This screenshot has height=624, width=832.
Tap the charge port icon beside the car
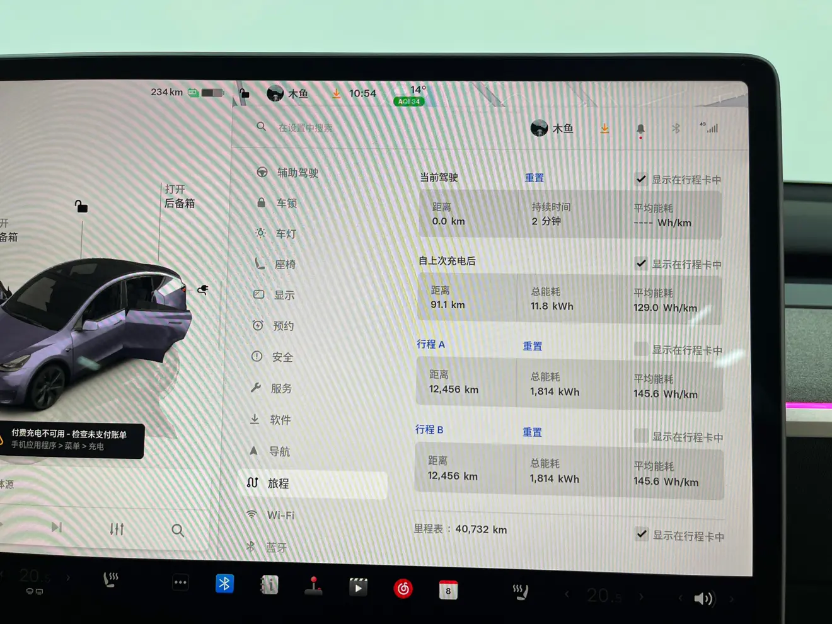pyautogui.click(x=203, y=289)
